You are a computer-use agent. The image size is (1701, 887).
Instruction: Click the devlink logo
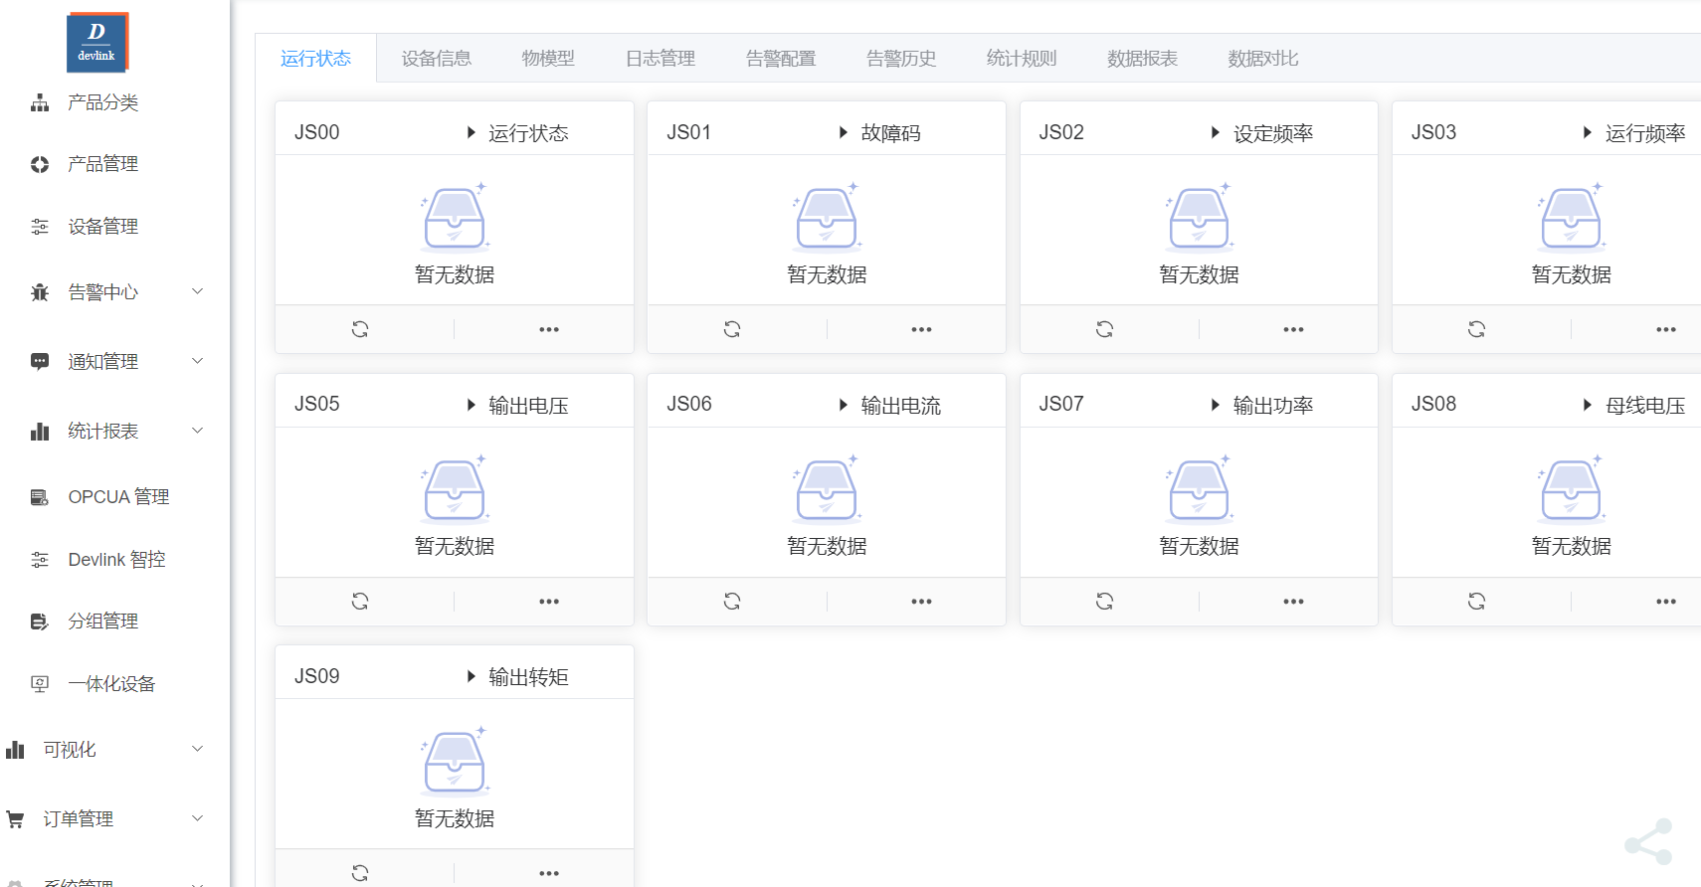point(97,43)
